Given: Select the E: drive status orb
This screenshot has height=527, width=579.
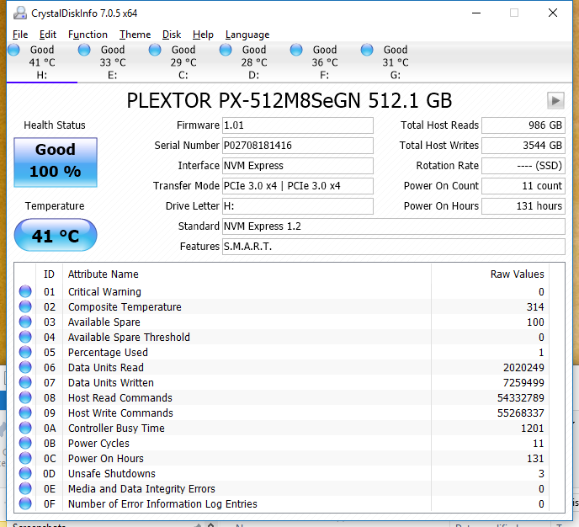Looking at the screenshot, I should click(84, 51).
